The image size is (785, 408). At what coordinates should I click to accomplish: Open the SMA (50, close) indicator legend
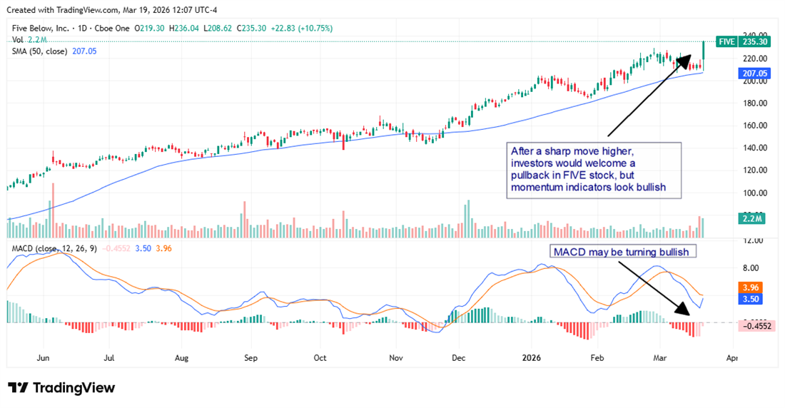[41, 51]
